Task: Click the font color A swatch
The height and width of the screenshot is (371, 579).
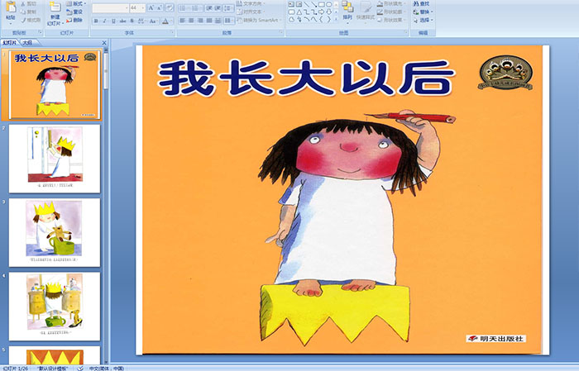Action: point(165,21)
